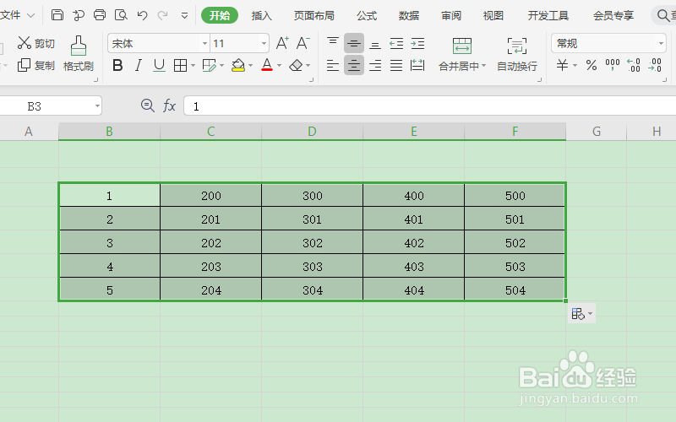Decrease indent in cell

(x=396, y=43)
